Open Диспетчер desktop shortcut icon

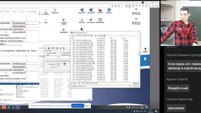pyautogui.click(x=82, y=11)
